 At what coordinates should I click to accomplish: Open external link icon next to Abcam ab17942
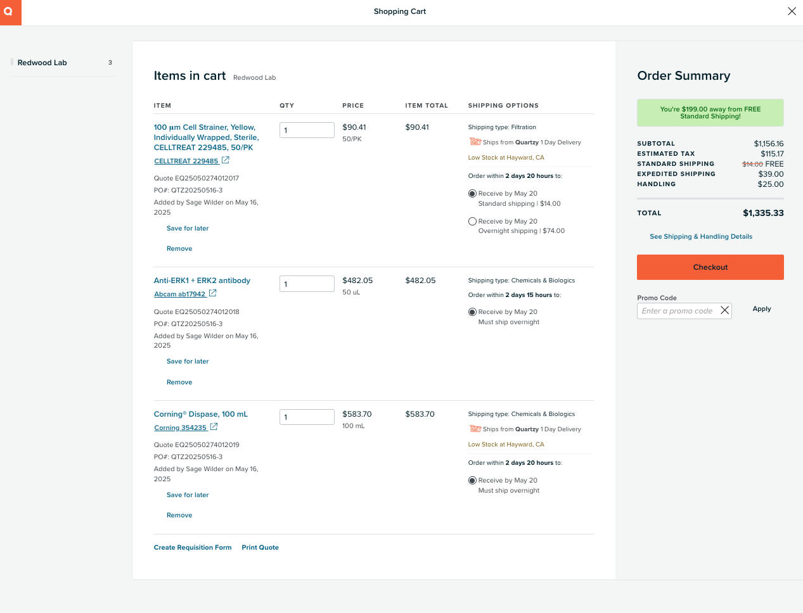pos(213,293)
